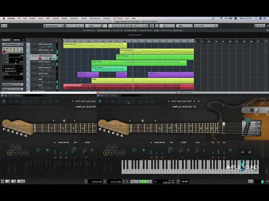The height and width of the screenshot is (201, 269).
Task: Select the Object Selection arrow tool
Action: click(110, 26)
